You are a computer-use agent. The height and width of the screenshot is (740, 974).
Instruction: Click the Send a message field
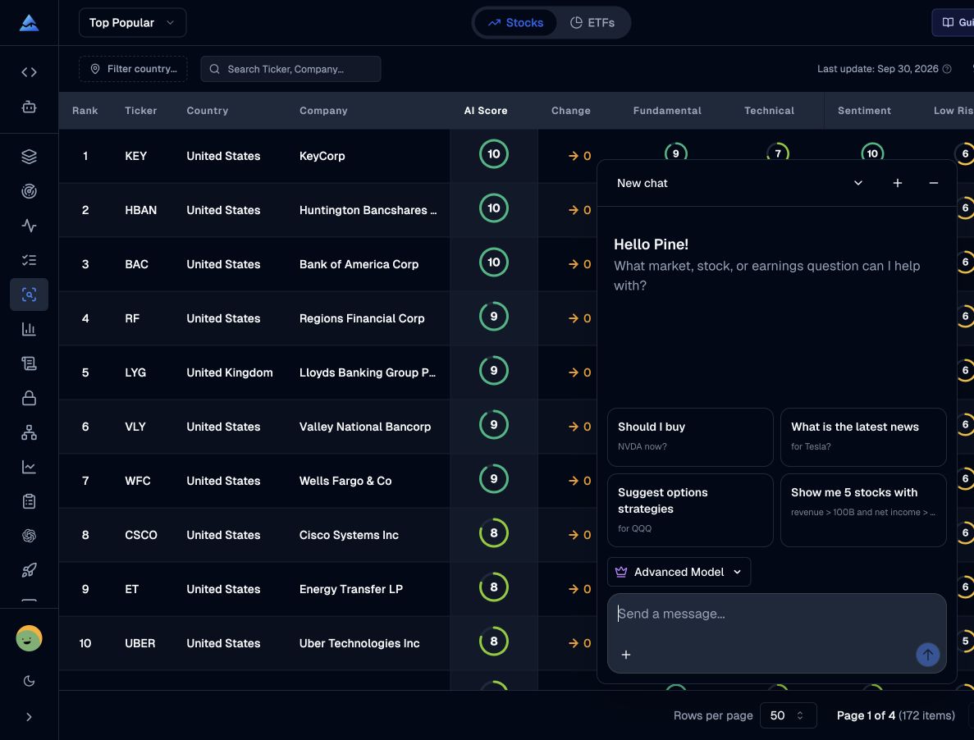[x=776, y=614]
